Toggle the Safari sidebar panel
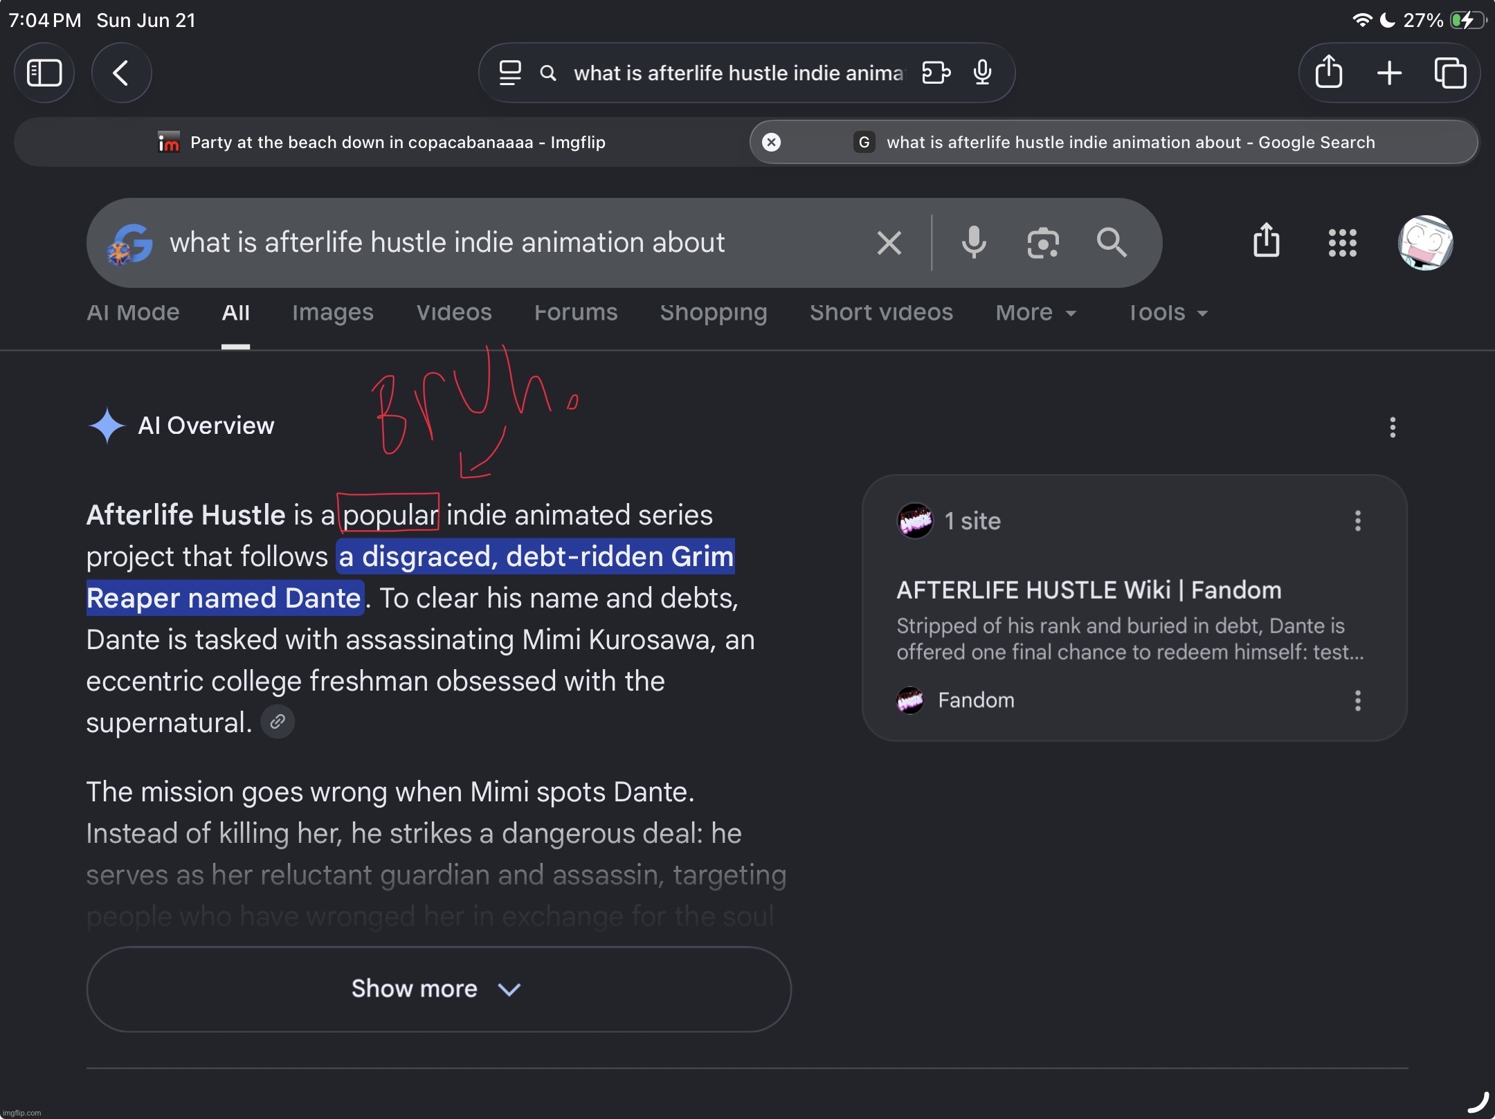Image resolution: width=1495 pixels, height=1119 pixels. tap(44, 73)
